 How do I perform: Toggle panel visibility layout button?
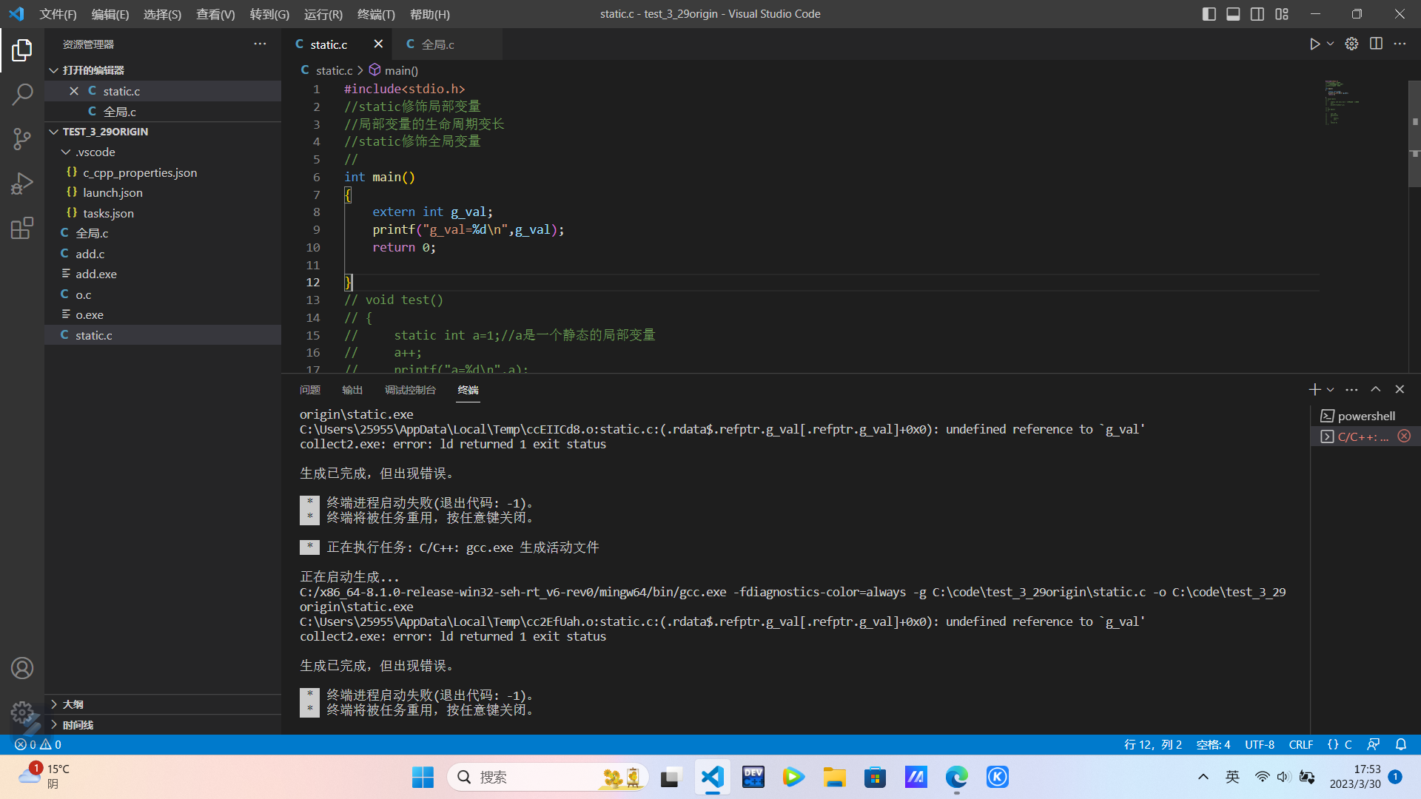pyautogui.click(x=1233, y=14)
